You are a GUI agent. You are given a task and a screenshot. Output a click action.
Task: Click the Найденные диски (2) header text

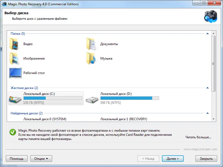(x=26, y=113)
